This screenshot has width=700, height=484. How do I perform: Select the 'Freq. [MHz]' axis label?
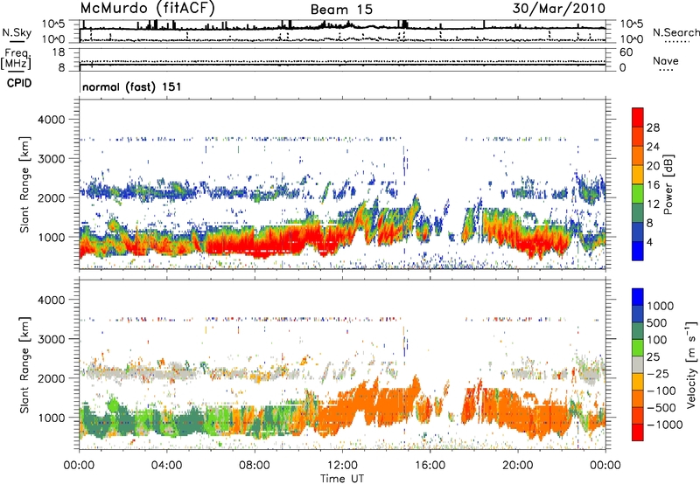(x=16, y=59)
